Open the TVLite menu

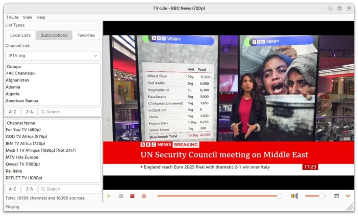pyautogui.click(x=12, y=17)
